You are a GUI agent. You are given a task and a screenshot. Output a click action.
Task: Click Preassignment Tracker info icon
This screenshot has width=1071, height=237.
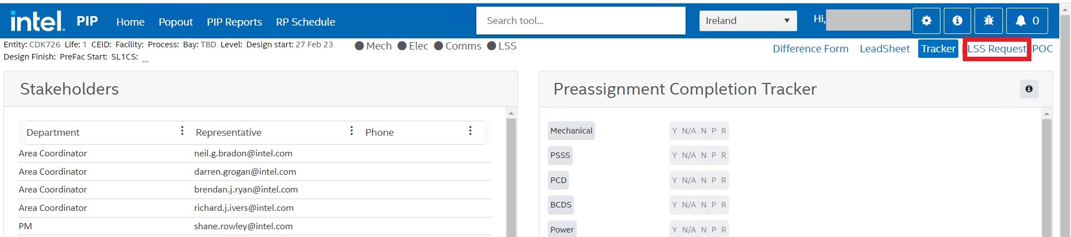[1029, 89]
